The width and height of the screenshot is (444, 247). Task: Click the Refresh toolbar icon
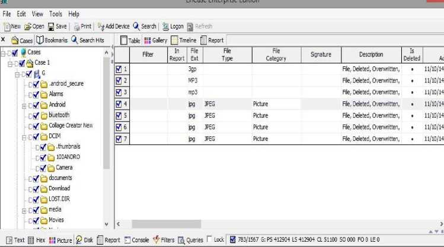point(190,27)
